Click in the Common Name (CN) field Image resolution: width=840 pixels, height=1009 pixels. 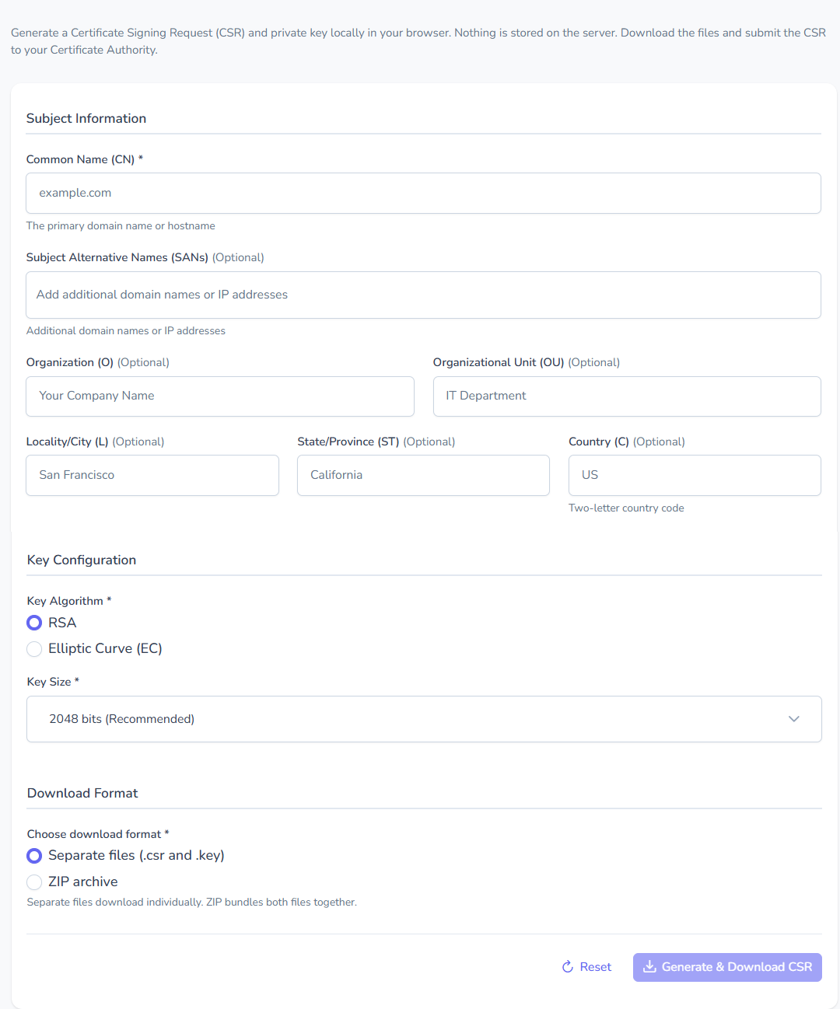(x=424, y=193)
